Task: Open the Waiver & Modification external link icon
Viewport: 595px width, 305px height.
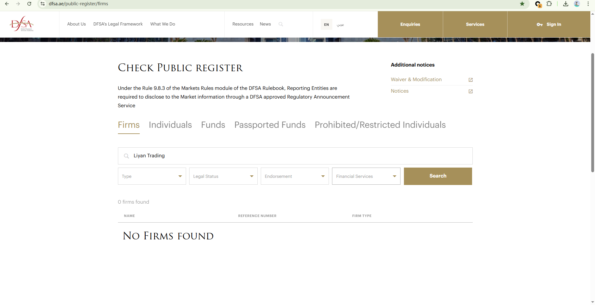Action: 471,80
